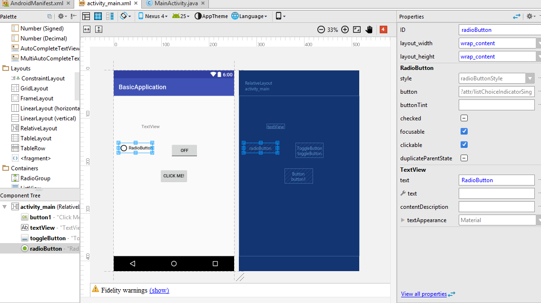Image resolution: width=541 pixels, height=303 pixels.
Task: Expand the radioButtonStyle style dropdown
Action: click(x=531, y=78)
